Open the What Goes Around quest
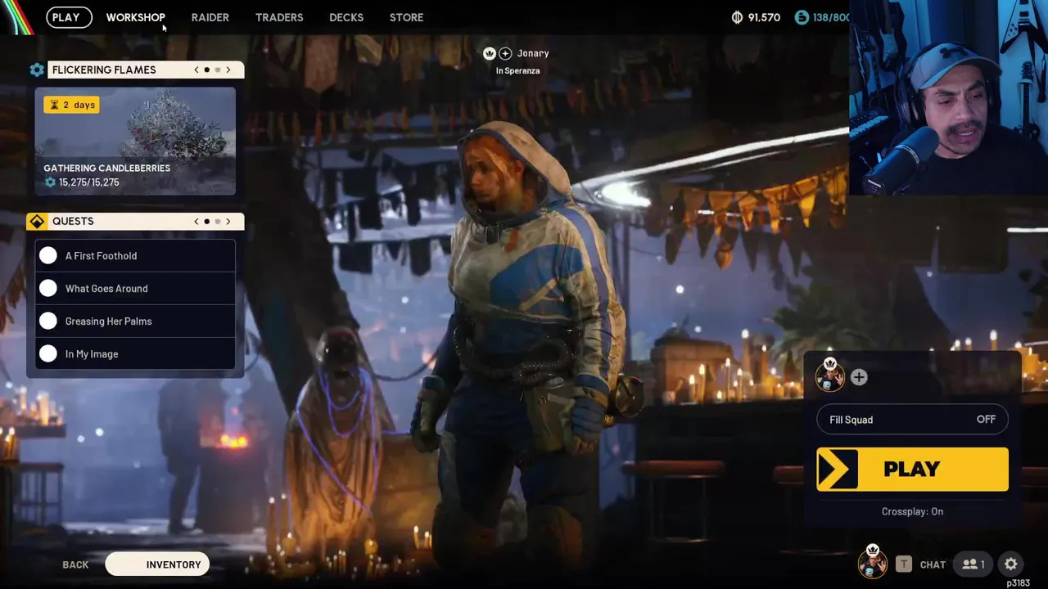 point(135,289)
